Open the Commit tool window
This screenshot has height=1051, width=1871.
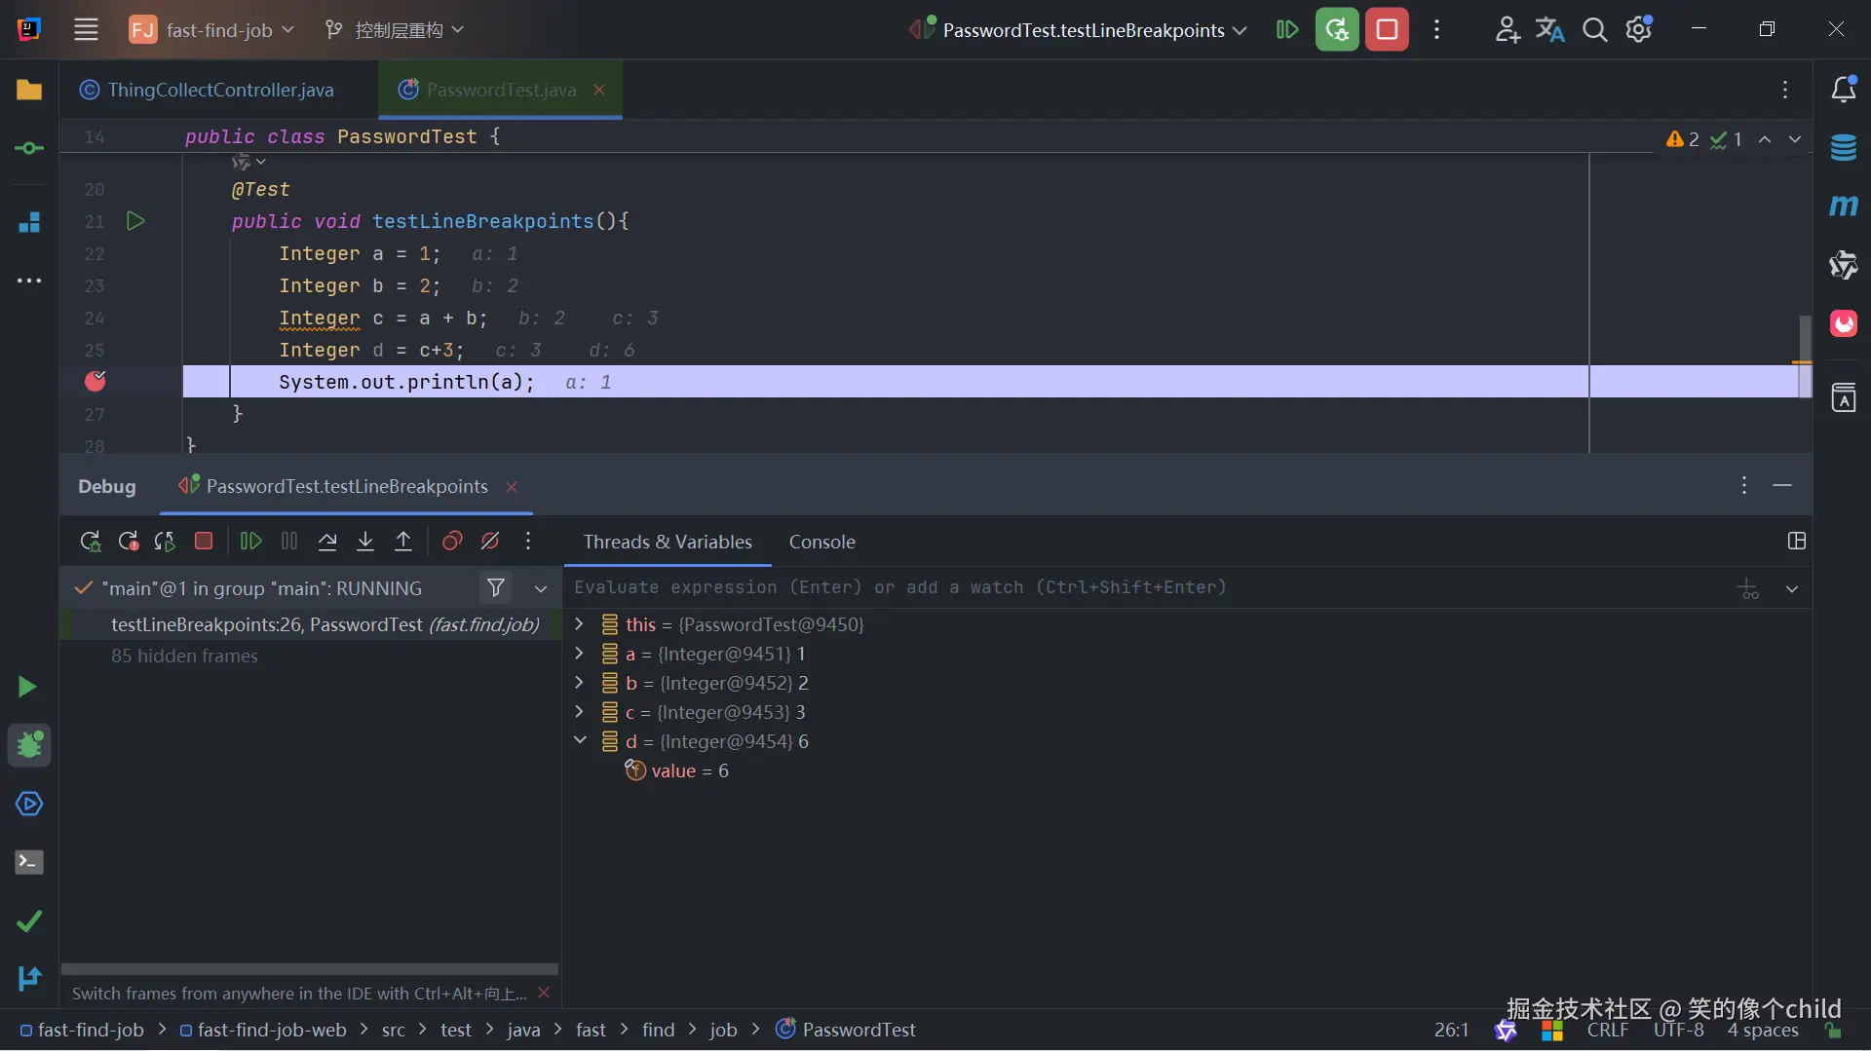[29, 148]
